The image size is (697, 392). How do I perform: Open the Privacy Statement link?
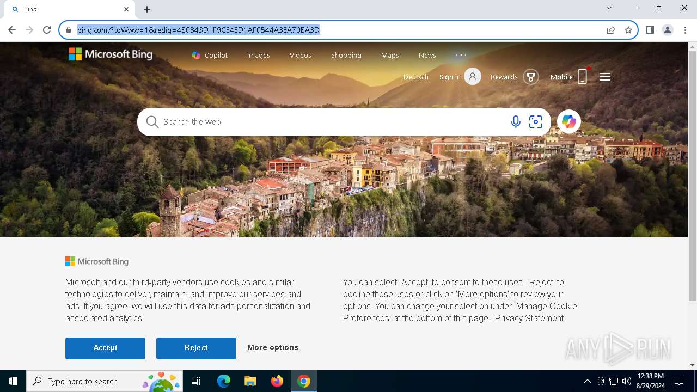pos(529,318)
